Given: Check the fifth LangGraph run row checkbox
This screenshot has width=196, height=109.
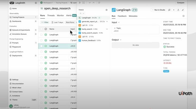Looking at the screenshot, I should (42, 57).
